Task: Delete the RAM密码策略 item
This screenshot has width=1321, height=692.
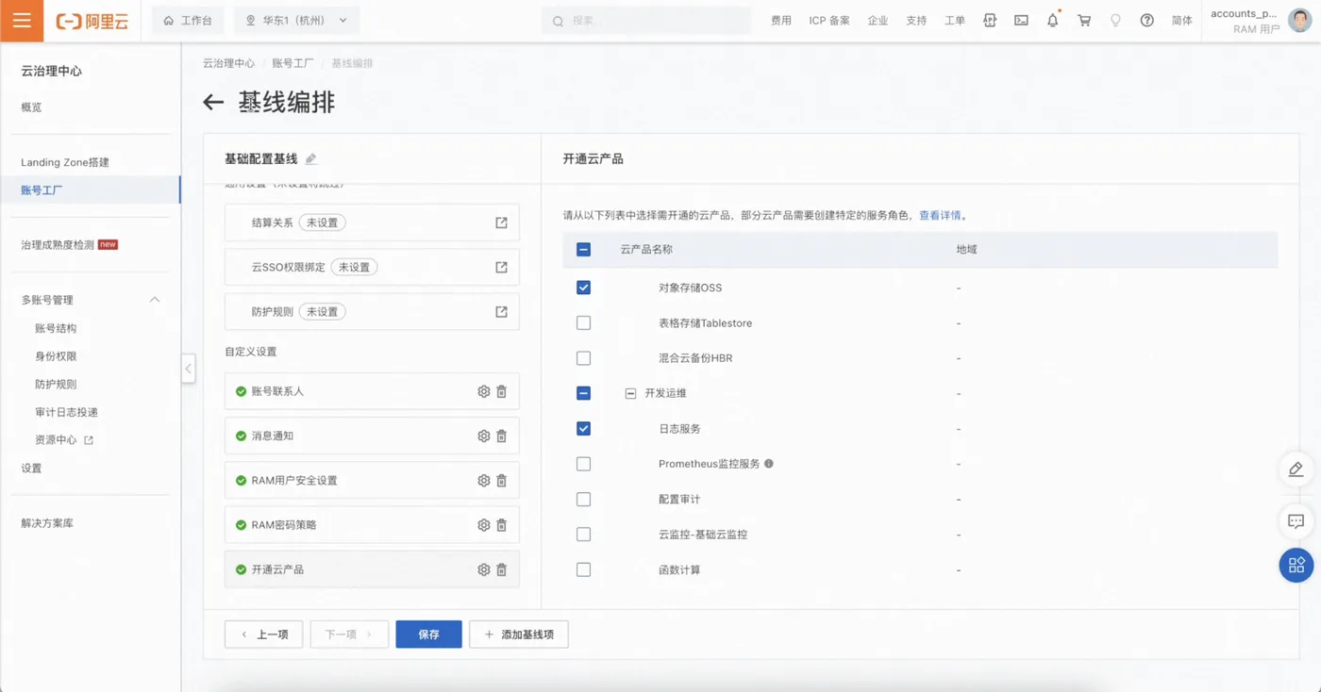Action: pyautogui.click(x=502, y=525)
